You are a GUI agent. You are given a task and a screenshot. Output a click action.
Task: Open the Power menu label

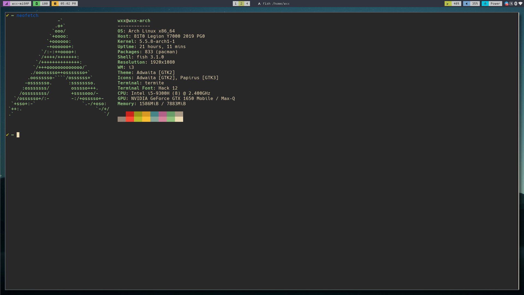tap(495, 4)
